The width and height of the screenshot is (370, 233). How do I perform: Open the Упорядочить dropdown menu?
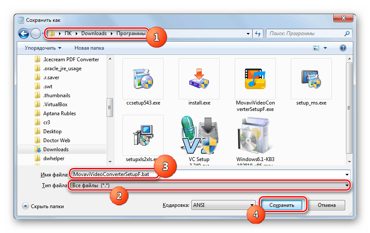pyautogui.click(x=43, y=48)
